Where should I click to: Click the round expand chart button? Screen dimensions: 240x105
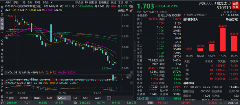[129, 77]
